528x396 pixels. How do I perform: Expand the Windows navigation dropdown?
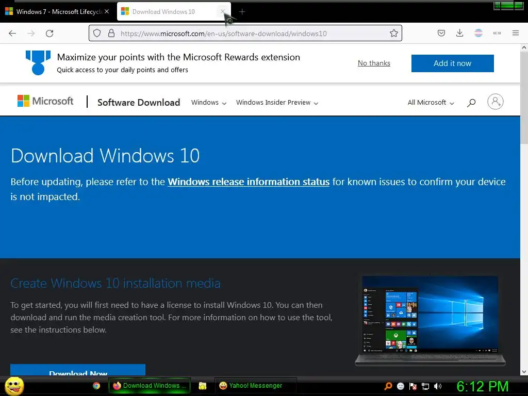(x=209, y=103)
